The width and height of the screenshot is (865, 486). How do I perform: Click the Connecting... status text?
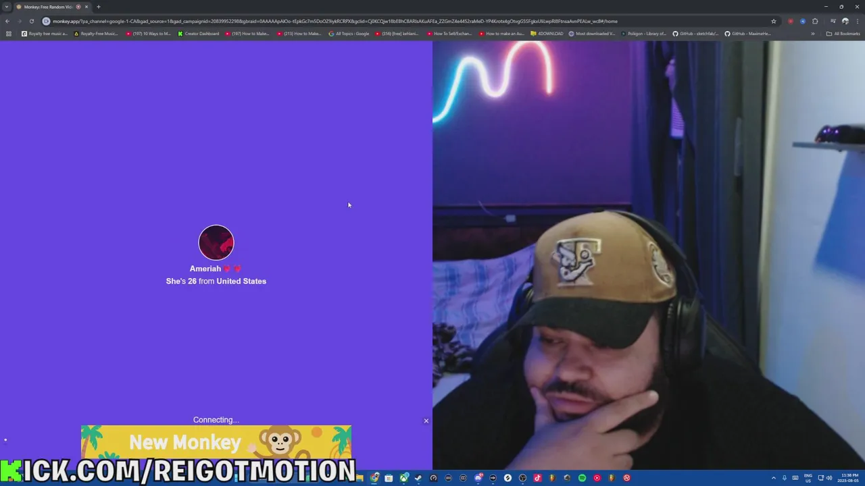(x=216, y=420)
